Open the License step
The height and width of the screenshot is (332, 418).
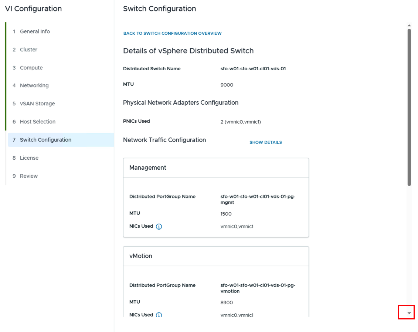[29, 158]
